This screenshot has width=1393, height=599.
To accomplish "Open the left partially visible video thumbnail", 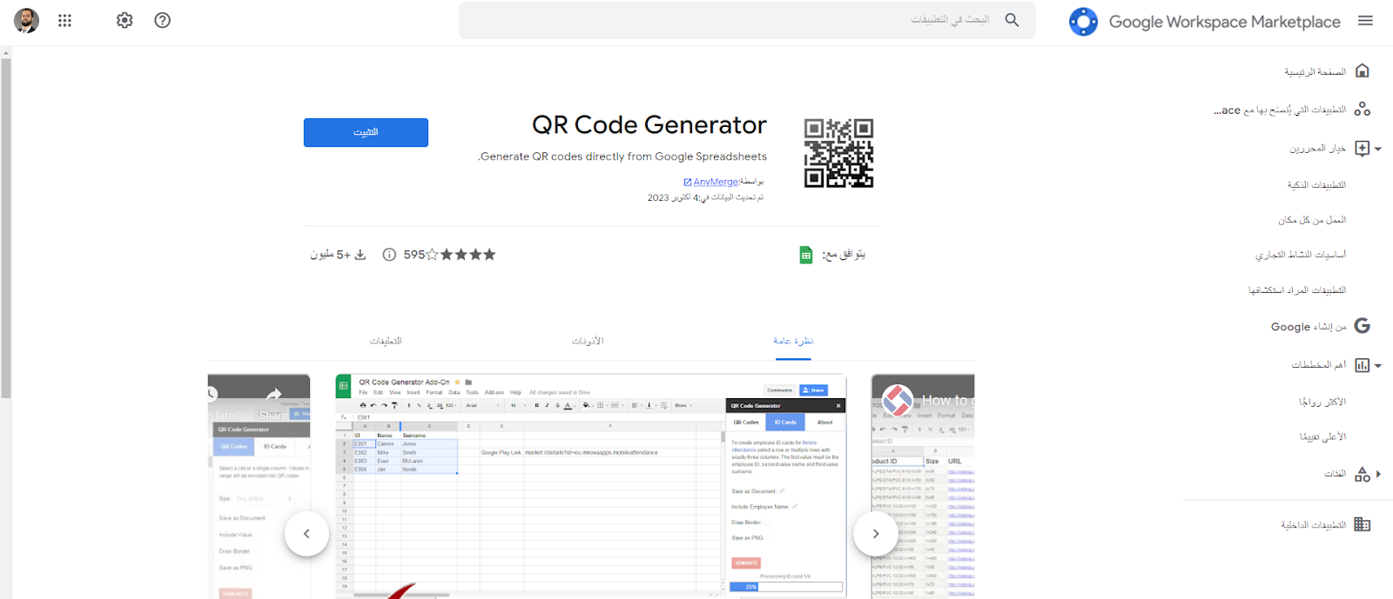I will pyautogui.click(x=259, y=486).
